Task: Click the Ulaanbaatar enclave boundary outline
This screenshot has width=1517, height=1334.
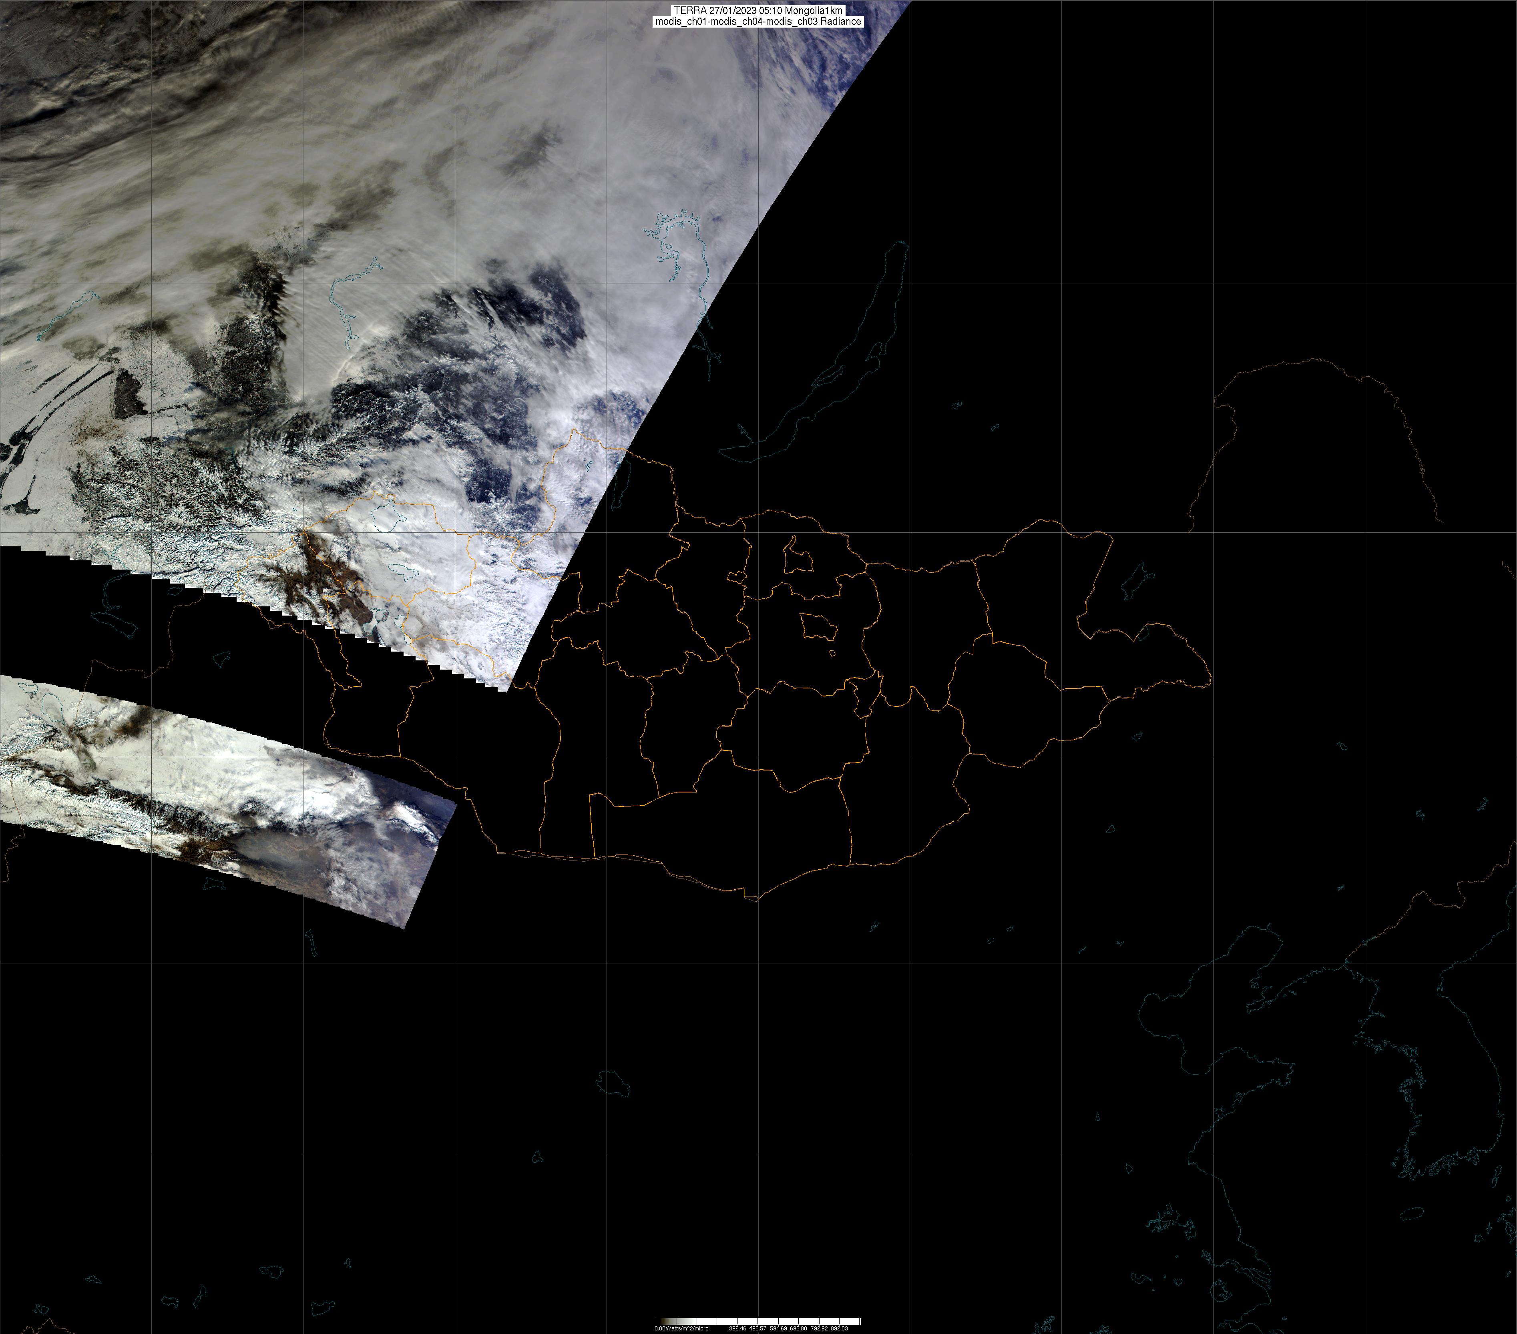Action: 820,628
